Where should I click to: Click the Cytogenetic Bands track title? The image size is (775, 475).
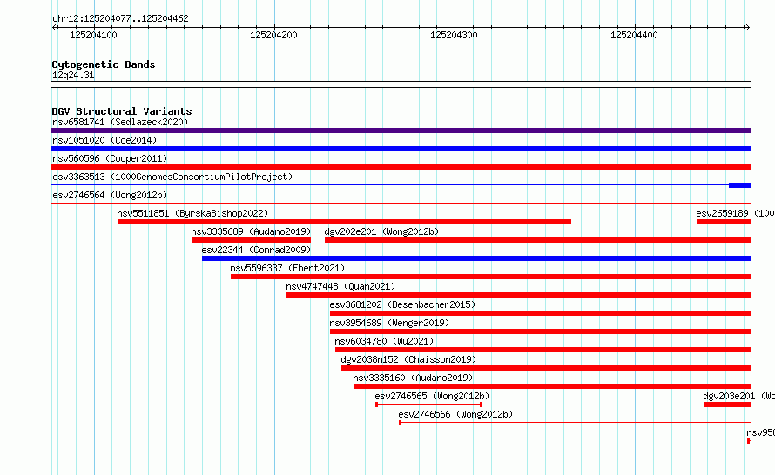coord(104,64)
